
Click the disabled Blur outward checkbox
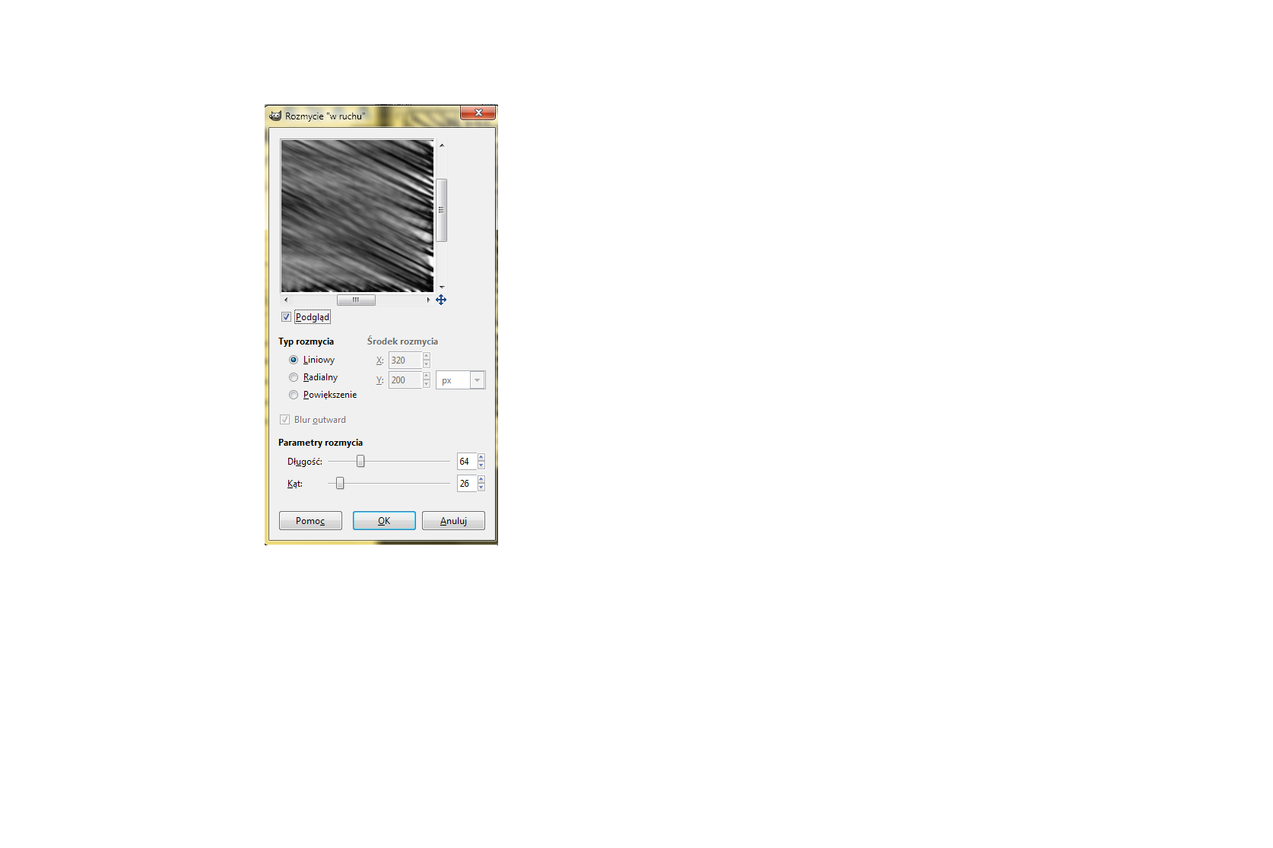tap(284, 419)
